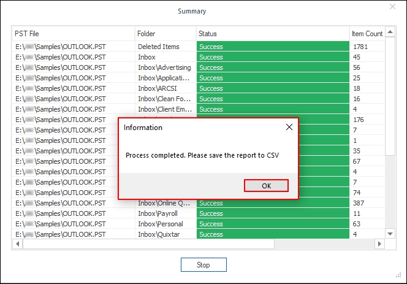Viewport: 407px width, 284px height.
Task: Click the vertical scrollbar up arrow
Action: [x=390, y=32]
